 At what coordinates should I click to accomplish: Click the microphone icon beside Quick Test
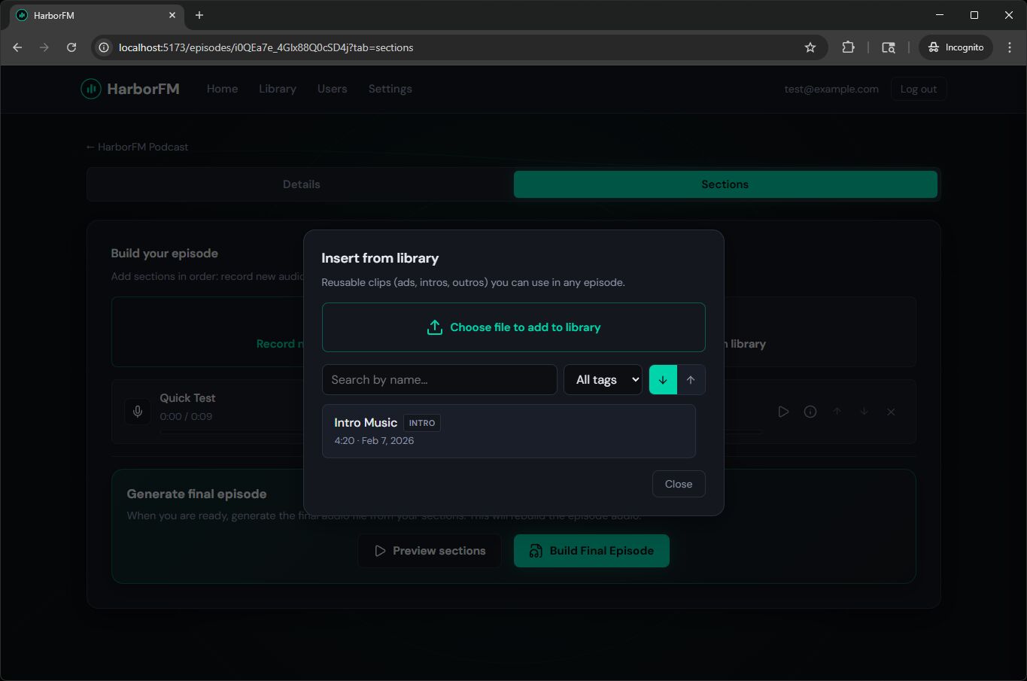click(x=138, y=412)
